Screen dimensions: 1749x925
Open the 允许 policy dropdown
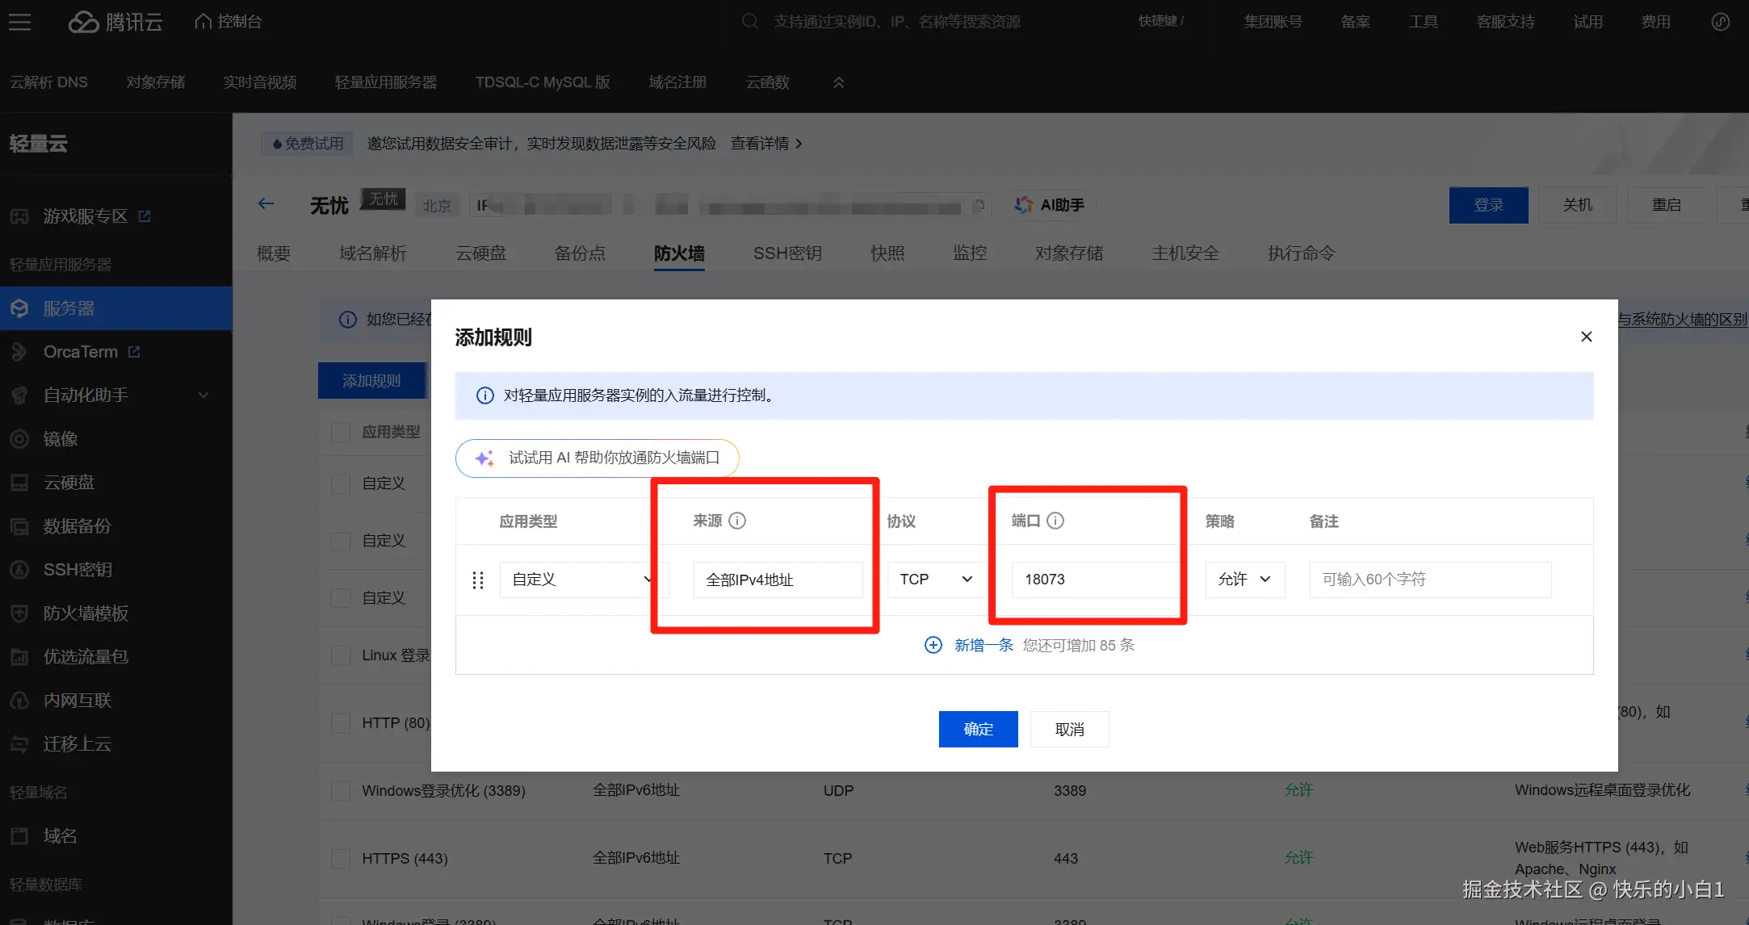pos(1244,580)
